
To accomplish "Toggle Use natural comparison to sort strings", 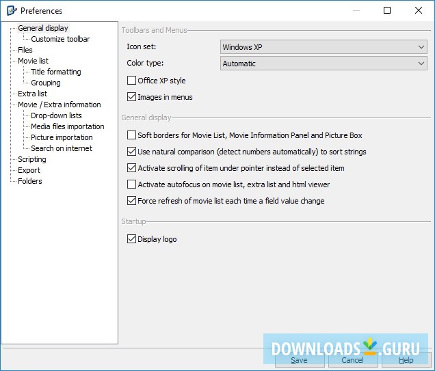I will pyautogui.click(x=131, y=152).
